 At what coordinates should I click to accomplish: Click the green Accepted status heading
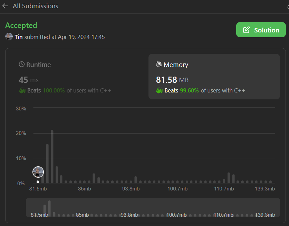21,26
